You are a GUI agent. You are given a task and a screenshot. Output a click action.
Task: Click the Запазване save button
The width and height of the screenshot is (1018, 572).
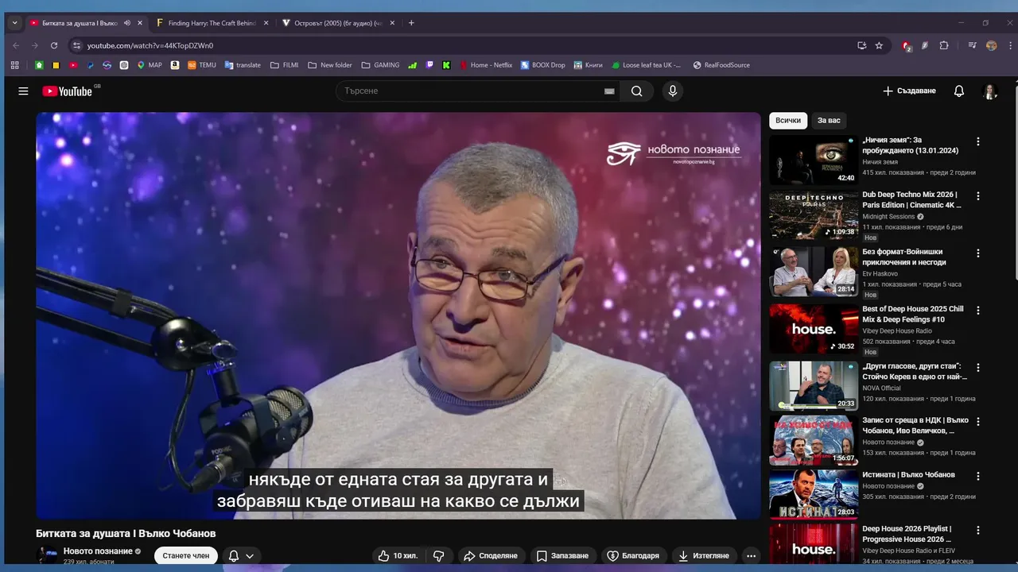[x=562, y=556]
